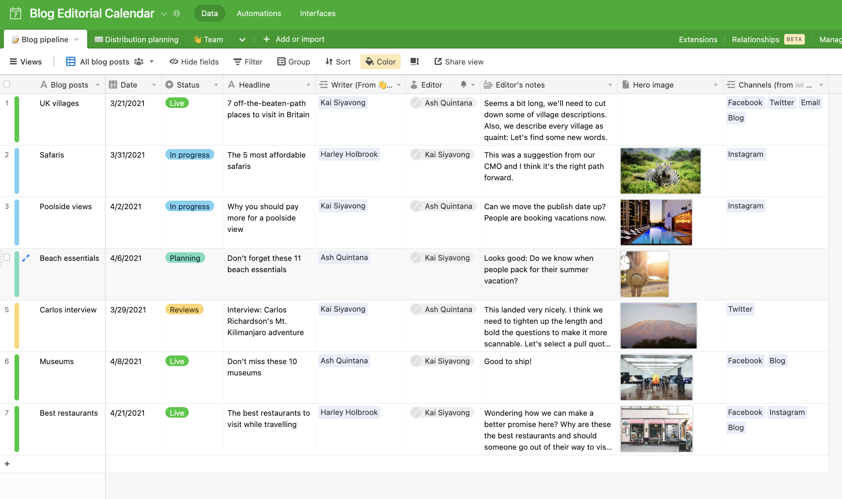This screenshot has width=842, height=499.
Task: Click the plus icon to add a row
Action: pos(7,464)
